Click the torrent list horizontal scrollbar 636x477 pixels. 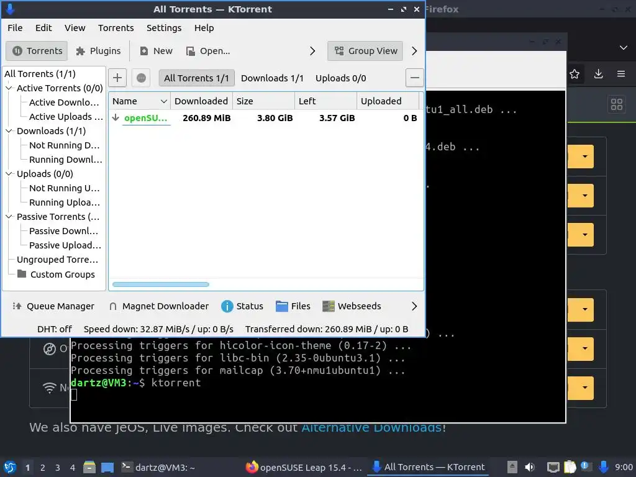click(161, 284)
